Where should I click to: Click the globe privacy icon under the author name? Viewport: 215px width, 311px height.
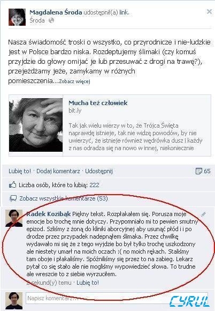[51, 20]
